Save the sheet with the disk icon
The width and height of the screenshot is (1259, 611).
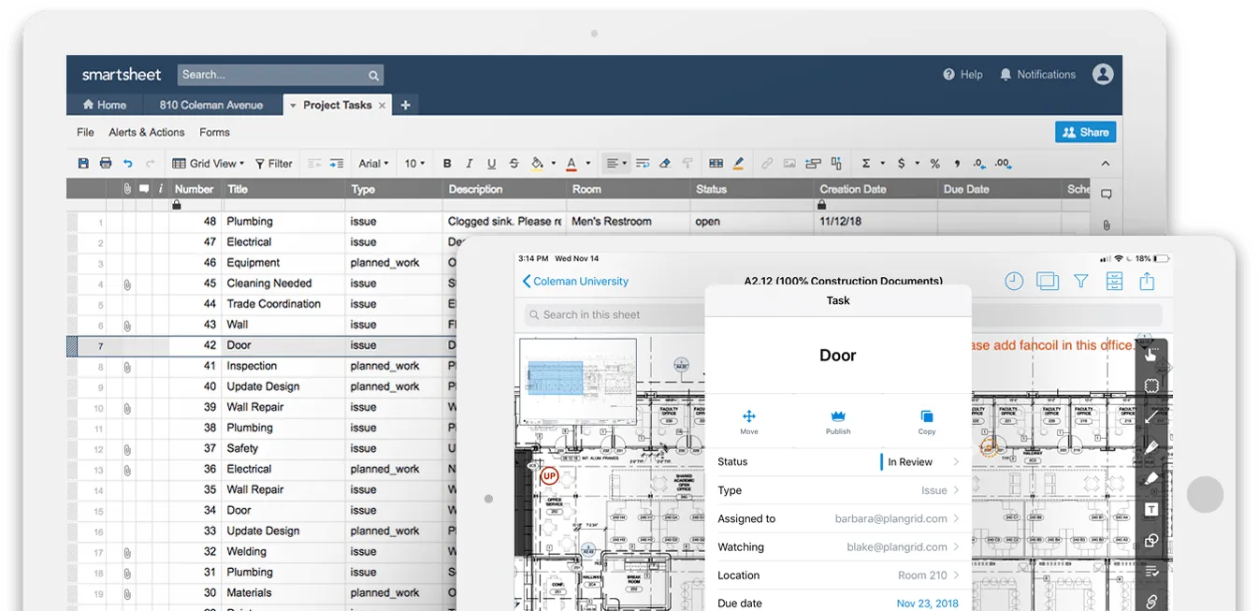tap(83, 163)
